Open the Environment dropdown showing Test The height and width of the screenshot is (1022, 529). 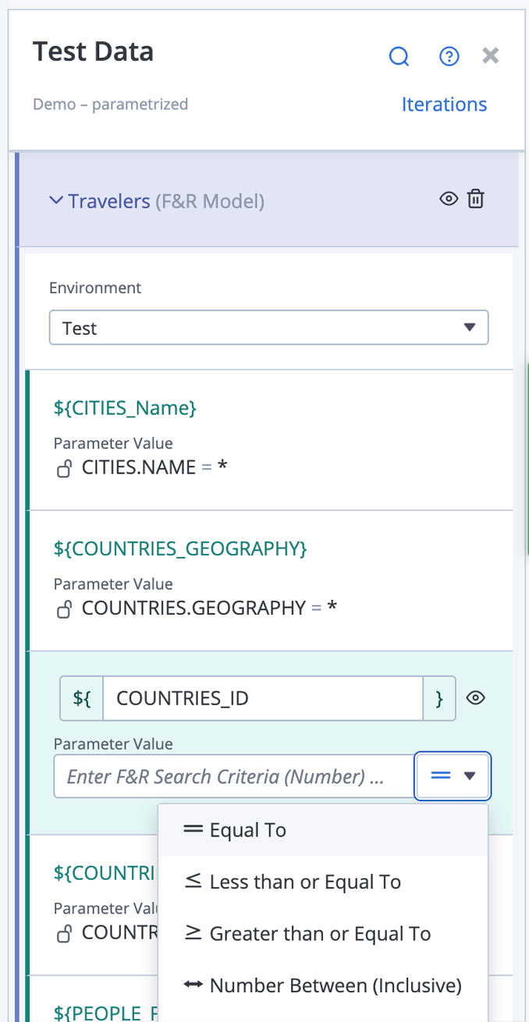coord(269,328)
